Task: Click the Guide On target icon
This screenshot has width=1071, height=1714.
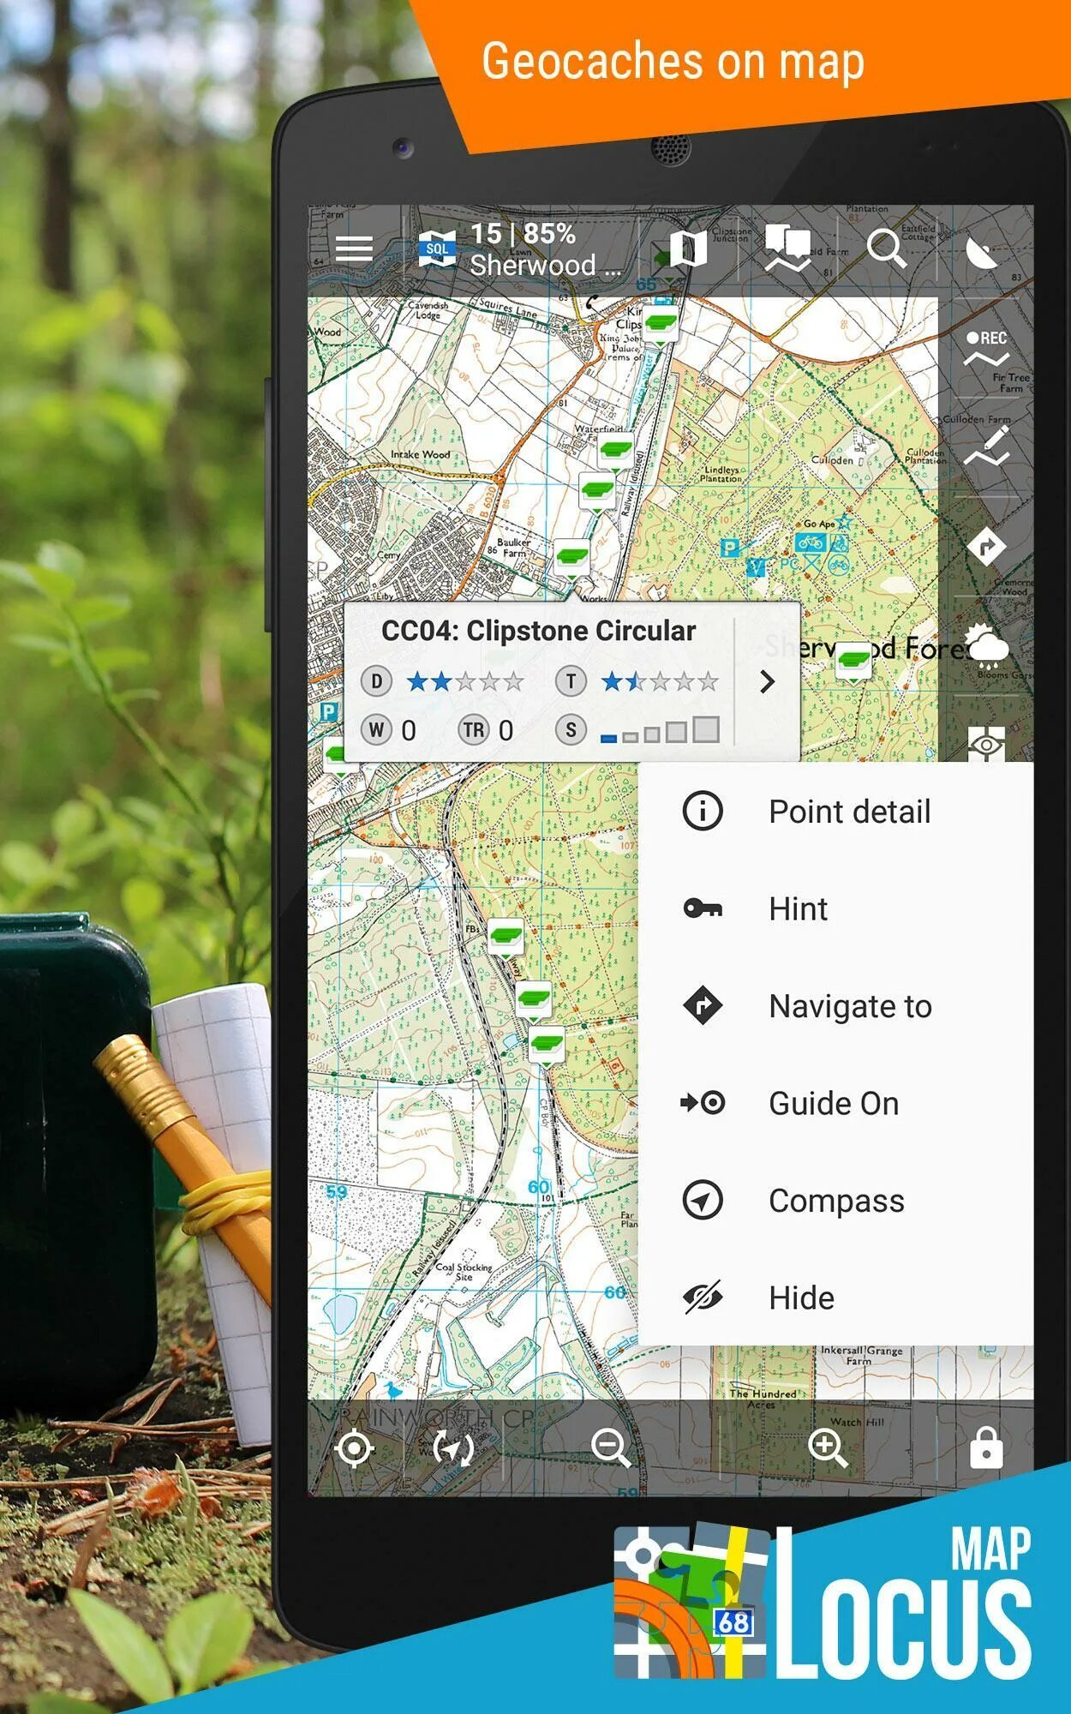Action: (x=703, y=1103)
